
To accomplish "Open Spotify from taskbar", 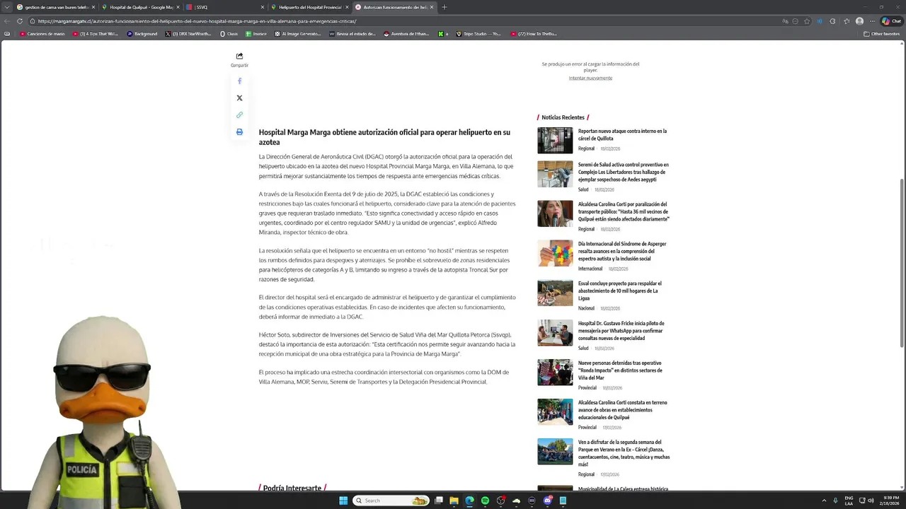I will tap(485, 501).
